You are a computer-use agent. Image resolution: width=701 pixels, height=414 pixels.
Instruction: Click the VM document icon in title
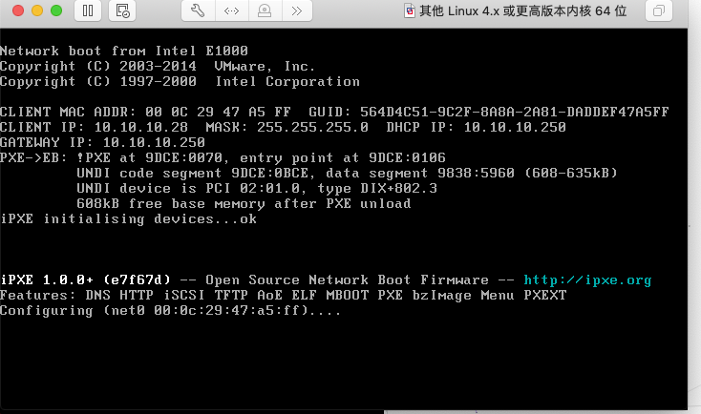click(409, 10)
